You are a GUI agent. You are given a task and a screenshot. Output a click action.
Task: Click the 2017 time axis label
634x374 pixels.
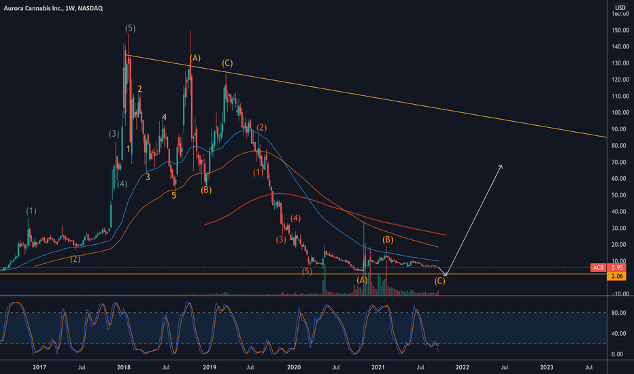tap(39, 367)
